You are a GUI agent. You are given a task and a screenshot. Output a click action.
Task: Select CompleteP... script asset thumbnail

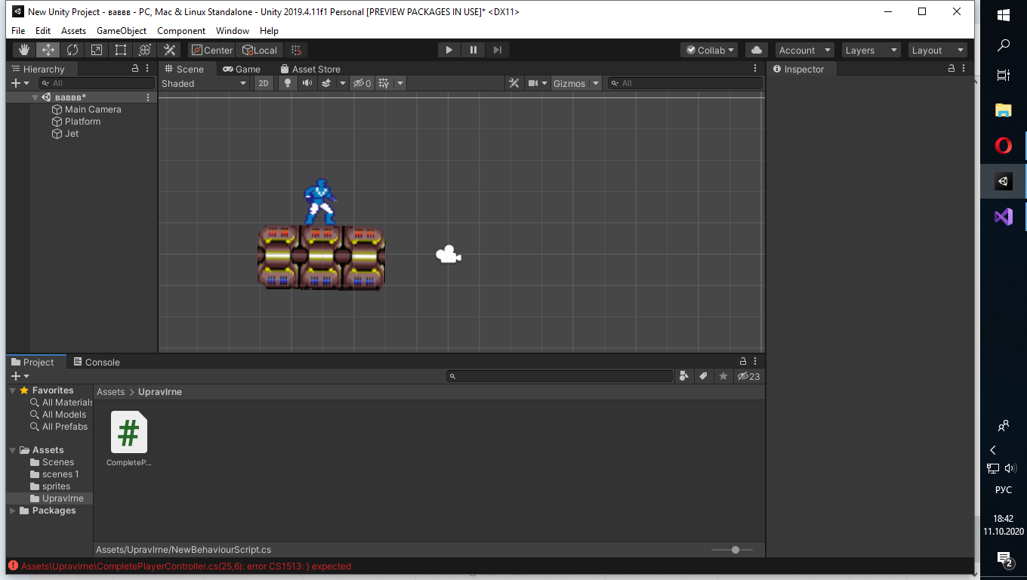pyautogui.click(x=129, y=433)
